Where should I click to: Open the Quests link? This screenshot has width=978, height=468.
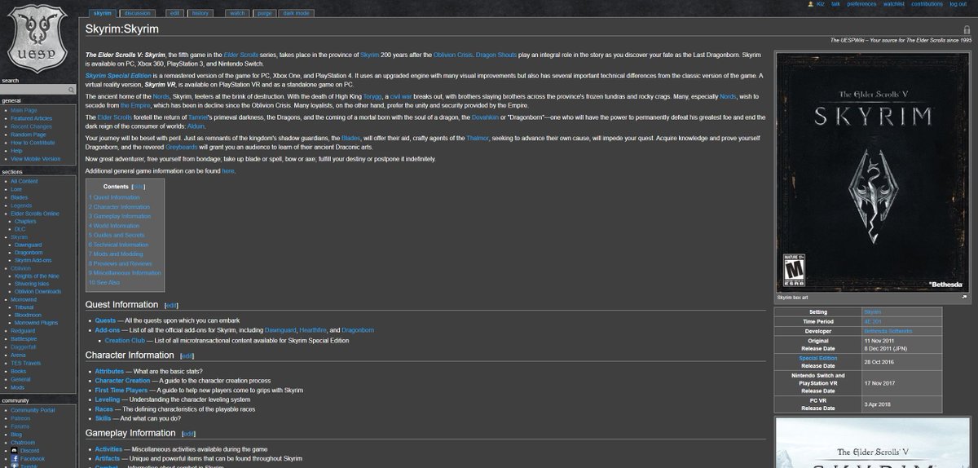105,320
